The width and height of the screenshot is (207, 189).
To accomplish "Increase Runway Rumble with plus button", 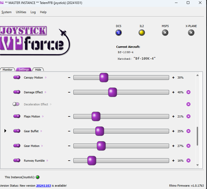I will [173, 161].
